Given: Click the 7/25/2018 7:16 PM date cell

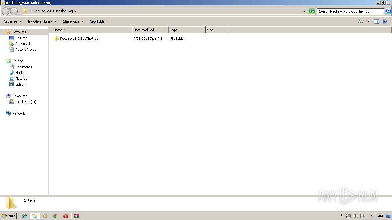Looking at the screenshot, I should click(x=148, y=38).
